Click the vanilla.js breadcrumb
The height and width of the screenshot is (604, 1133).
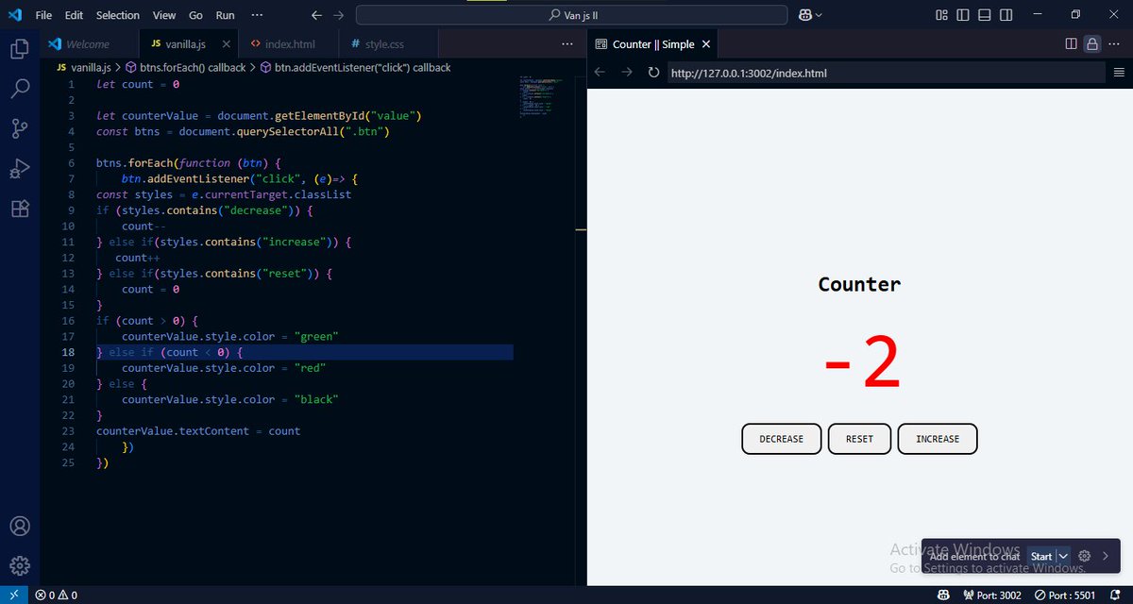[x=83, y=68]
